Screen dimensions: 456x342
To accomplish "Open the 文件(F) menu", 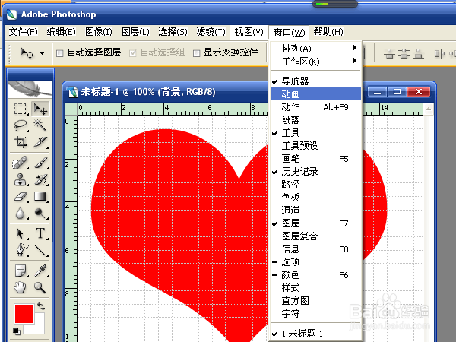I will pyautogui.click(x=23, y=32).
